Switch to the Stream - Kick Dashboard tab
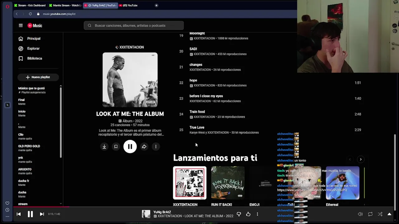399x224 pixels. point(30,5)
